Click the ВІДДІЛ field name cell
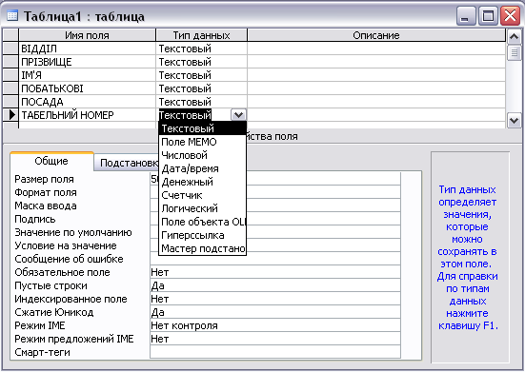Screen dimensions: 525x372 point(87,49)
